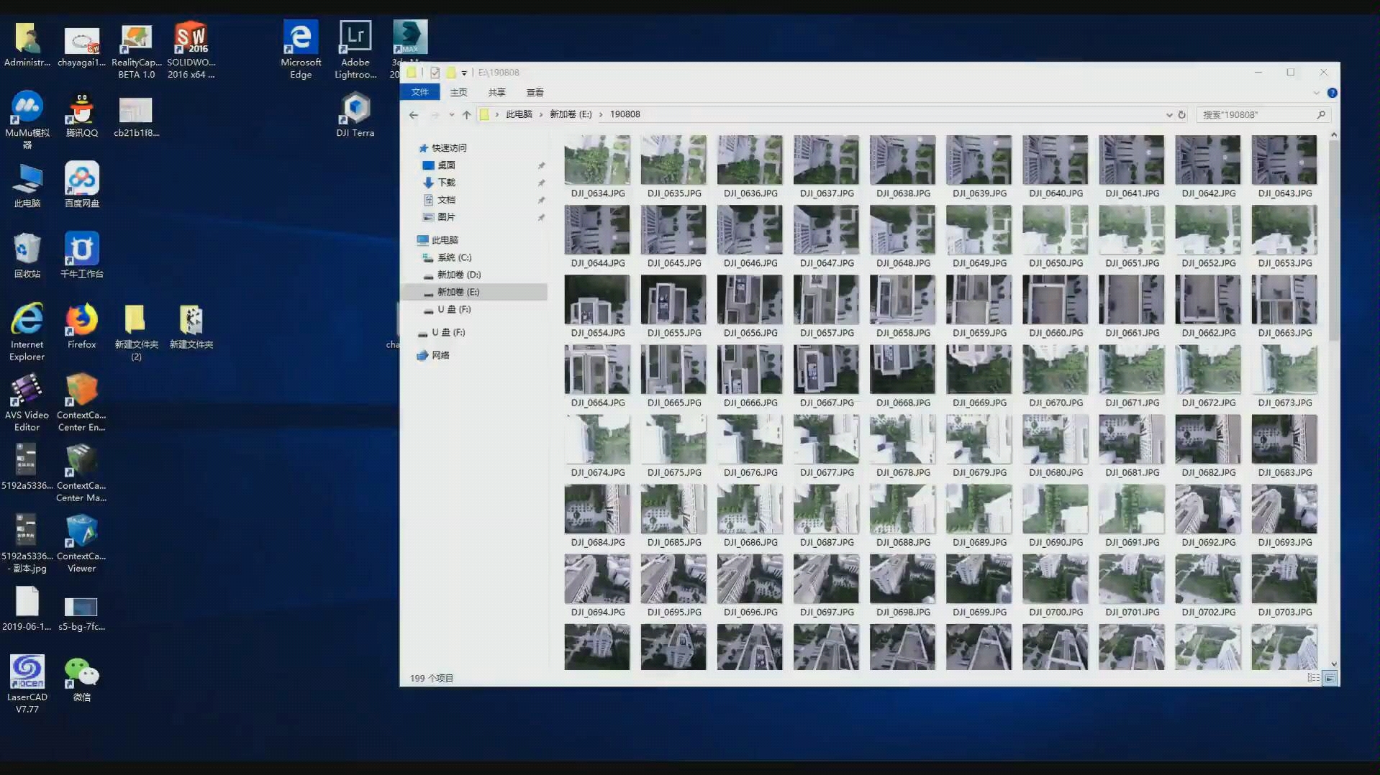Open Adobe Lightroom desktop shortcut

point(355,50)
